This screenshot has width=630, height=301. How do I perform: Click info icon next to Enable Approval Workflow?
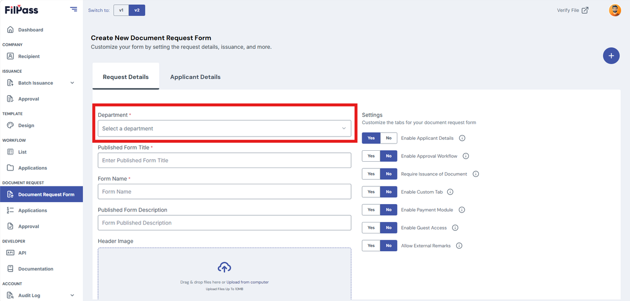[x=466, y=156]
